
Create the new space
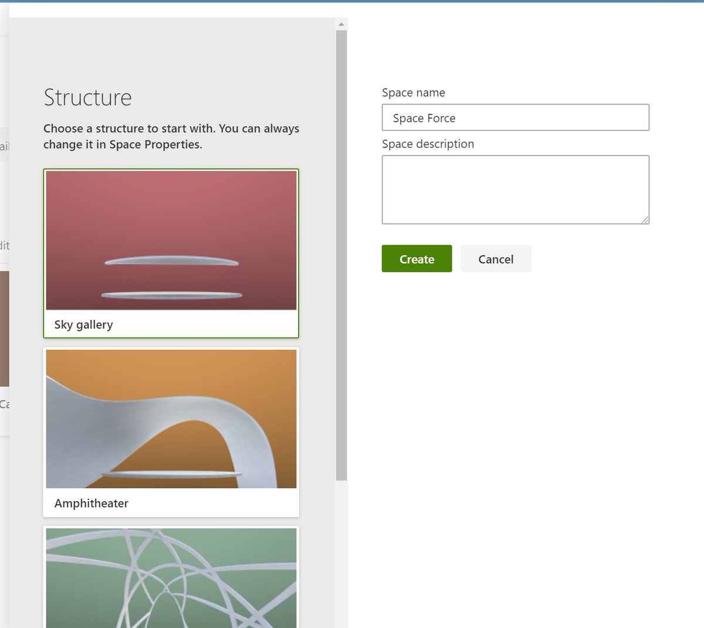[x=417, y=259]
